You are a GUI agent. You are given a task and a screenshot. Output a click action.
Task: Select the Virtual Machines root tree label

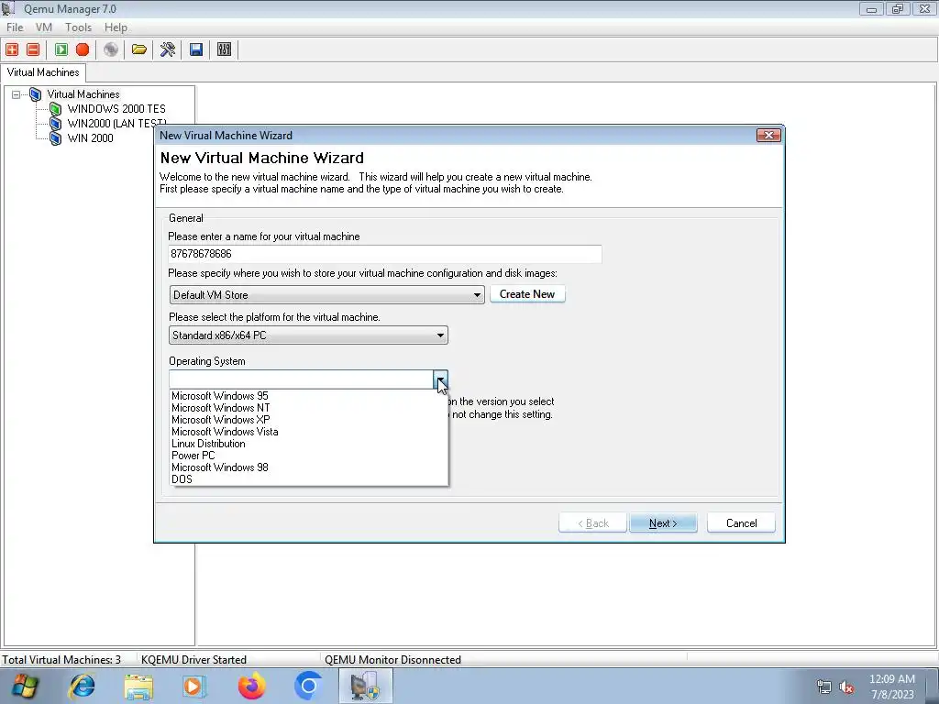click(83, 94)
